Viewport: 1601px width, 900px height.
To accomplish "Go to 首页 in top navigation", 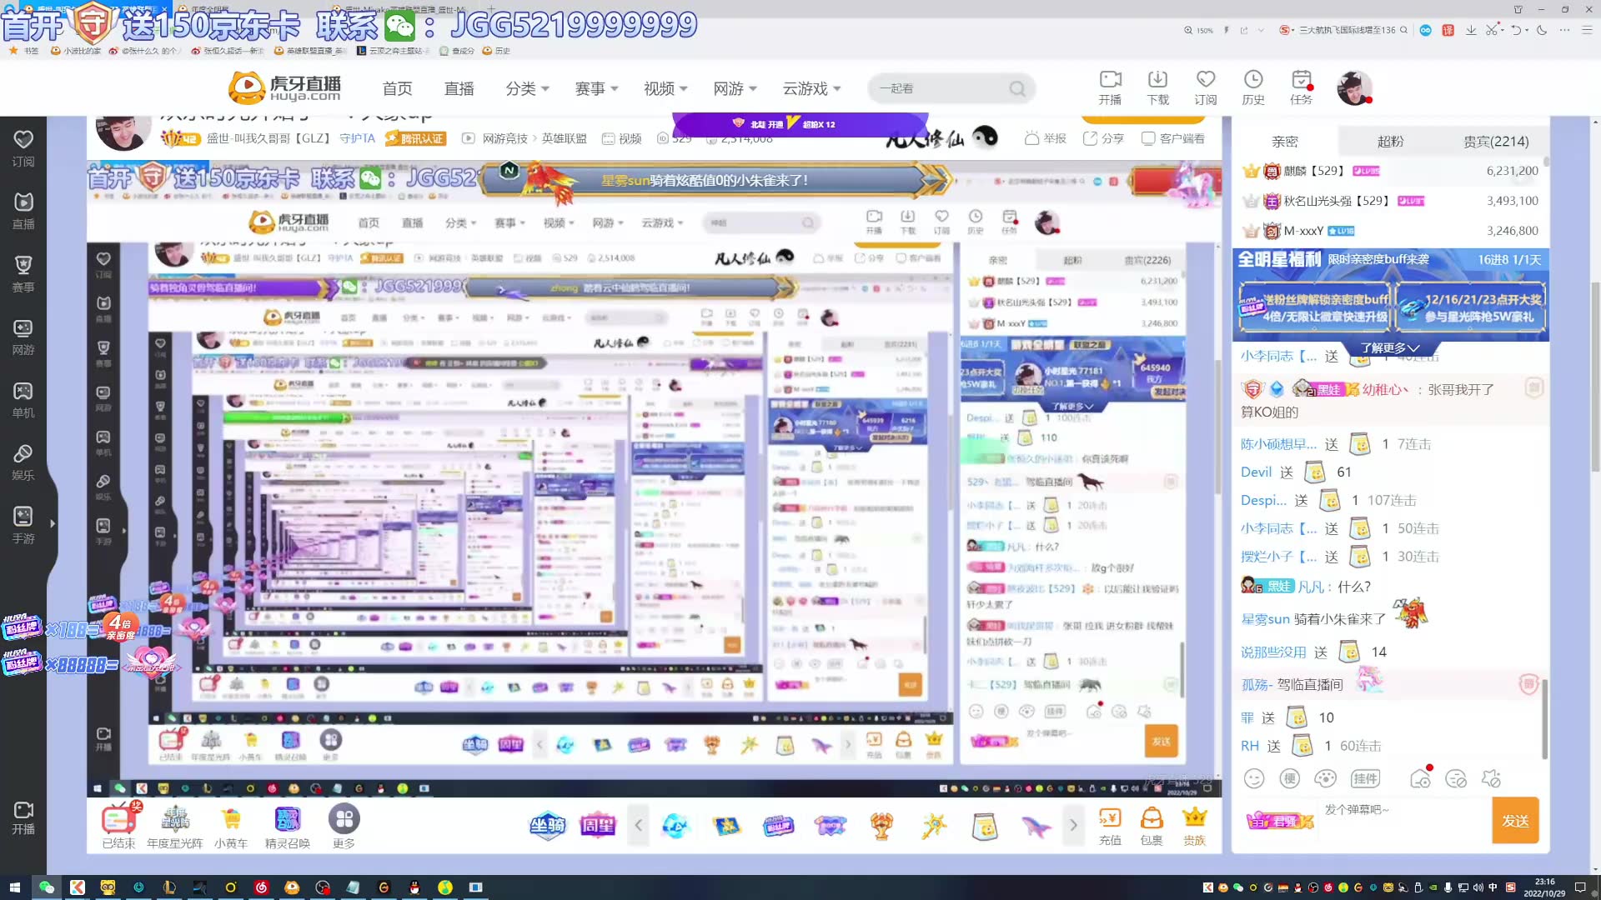I will click(397, 88).
